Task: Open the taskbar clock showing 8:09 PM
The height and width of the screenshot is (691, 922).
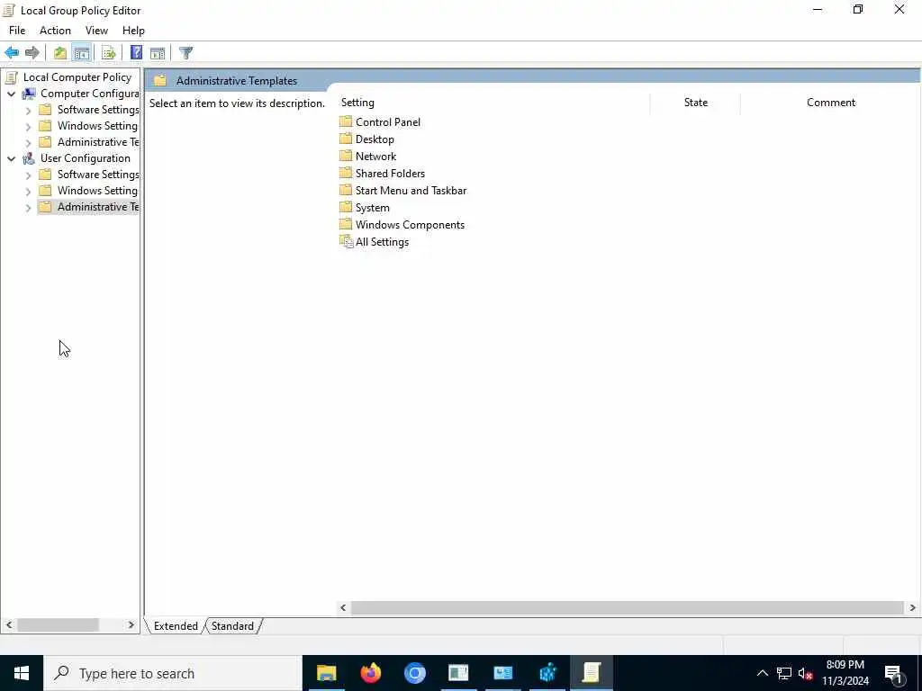Action: [845, 673]
